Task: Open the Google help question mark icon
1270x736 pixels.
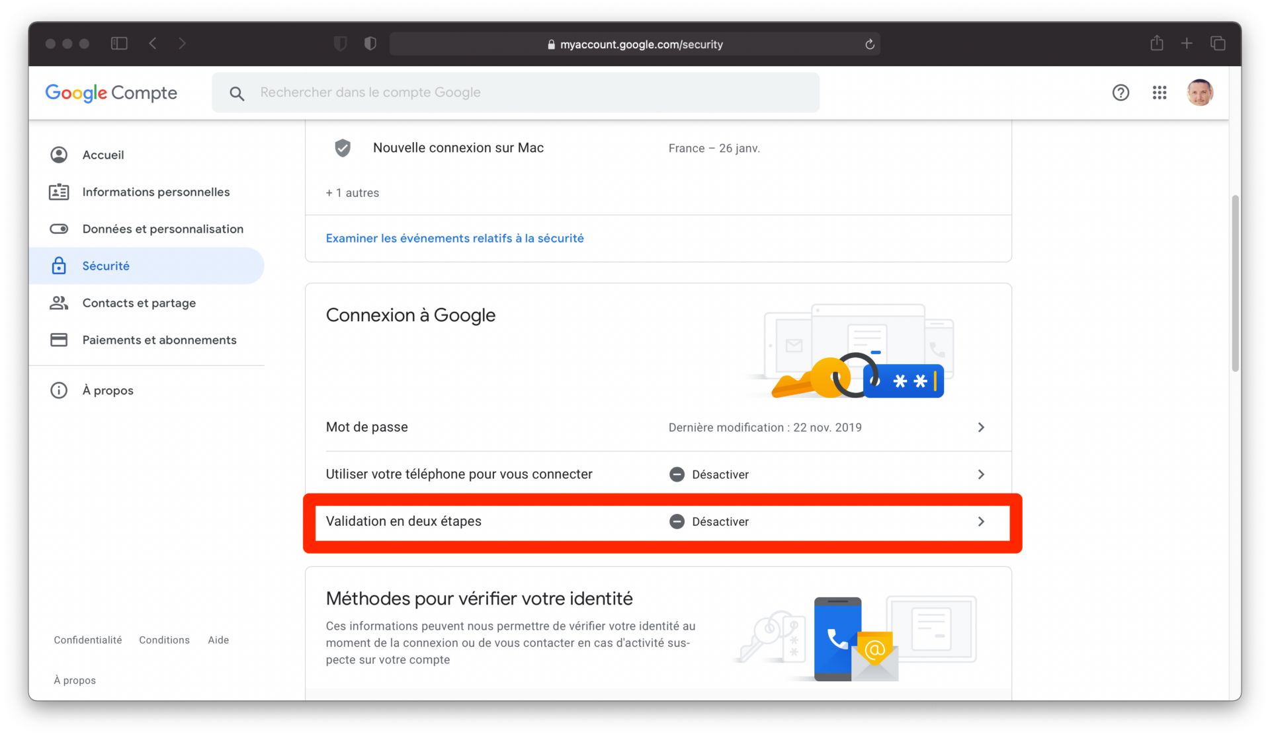Action: (x=1121, y=92)
